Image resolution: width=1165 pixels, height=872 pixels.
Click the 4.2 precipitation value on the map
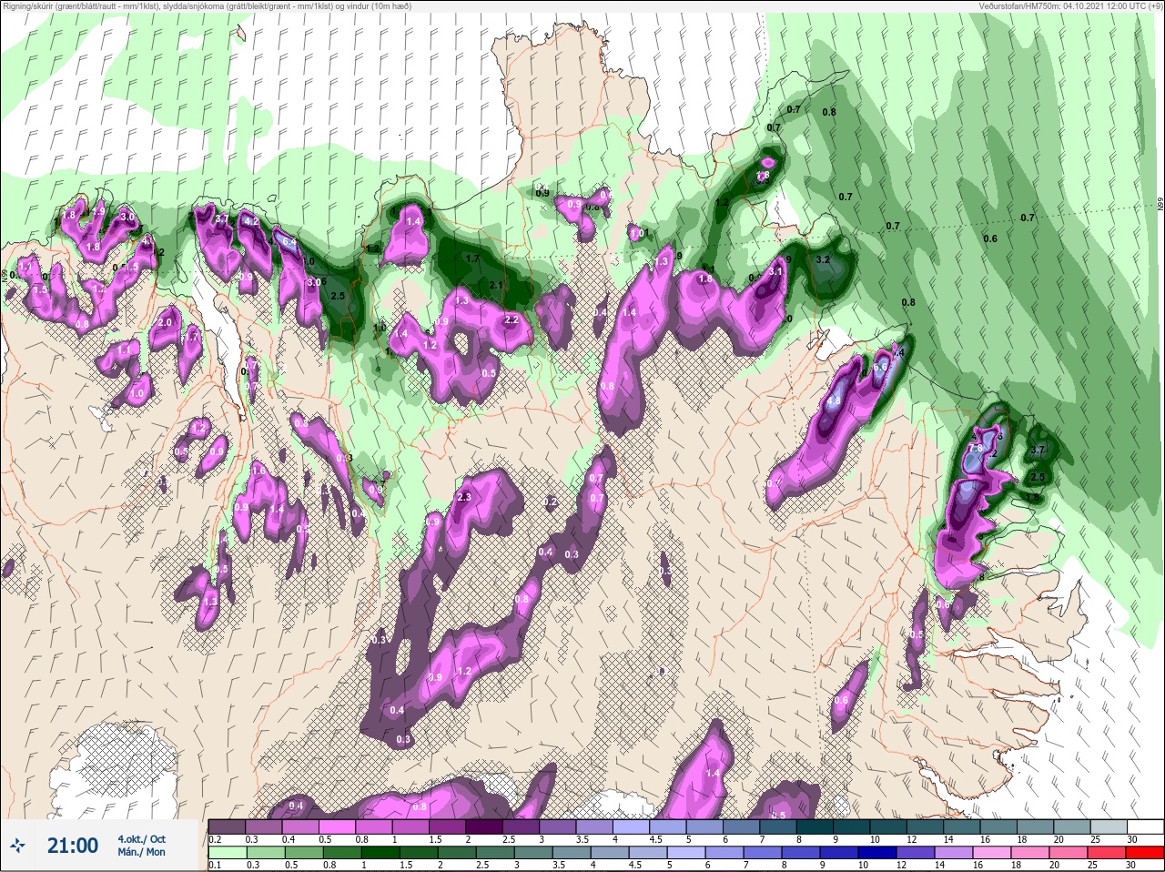click(x=252, y=221)
